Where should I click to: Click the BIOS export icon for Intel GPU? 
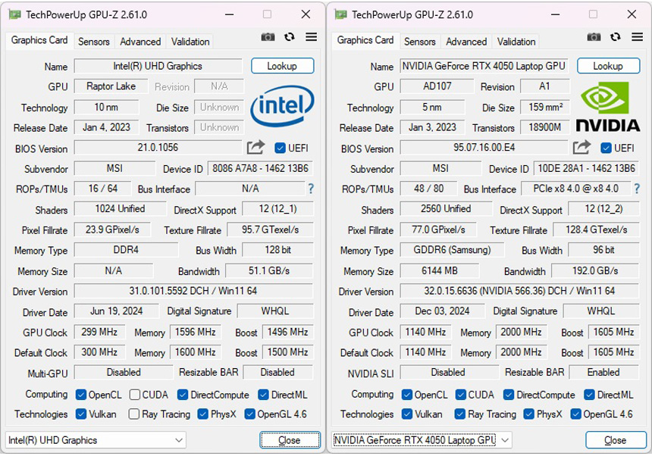click(255, 148)
